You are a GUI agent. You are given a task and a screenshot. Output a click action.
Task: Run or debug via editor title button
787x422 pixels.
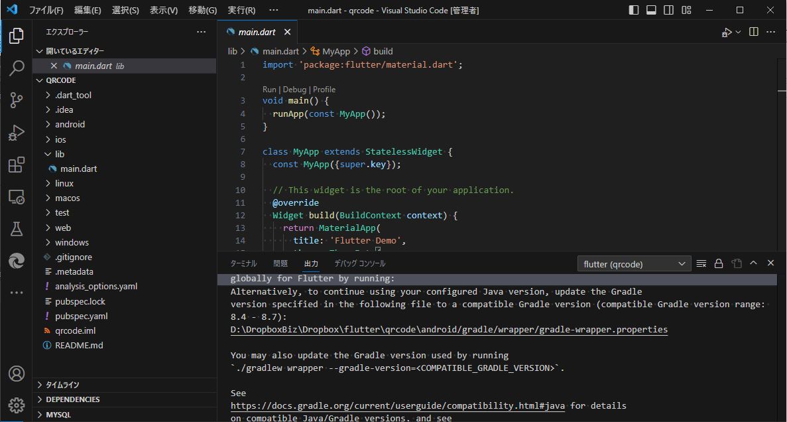(726, 32)
